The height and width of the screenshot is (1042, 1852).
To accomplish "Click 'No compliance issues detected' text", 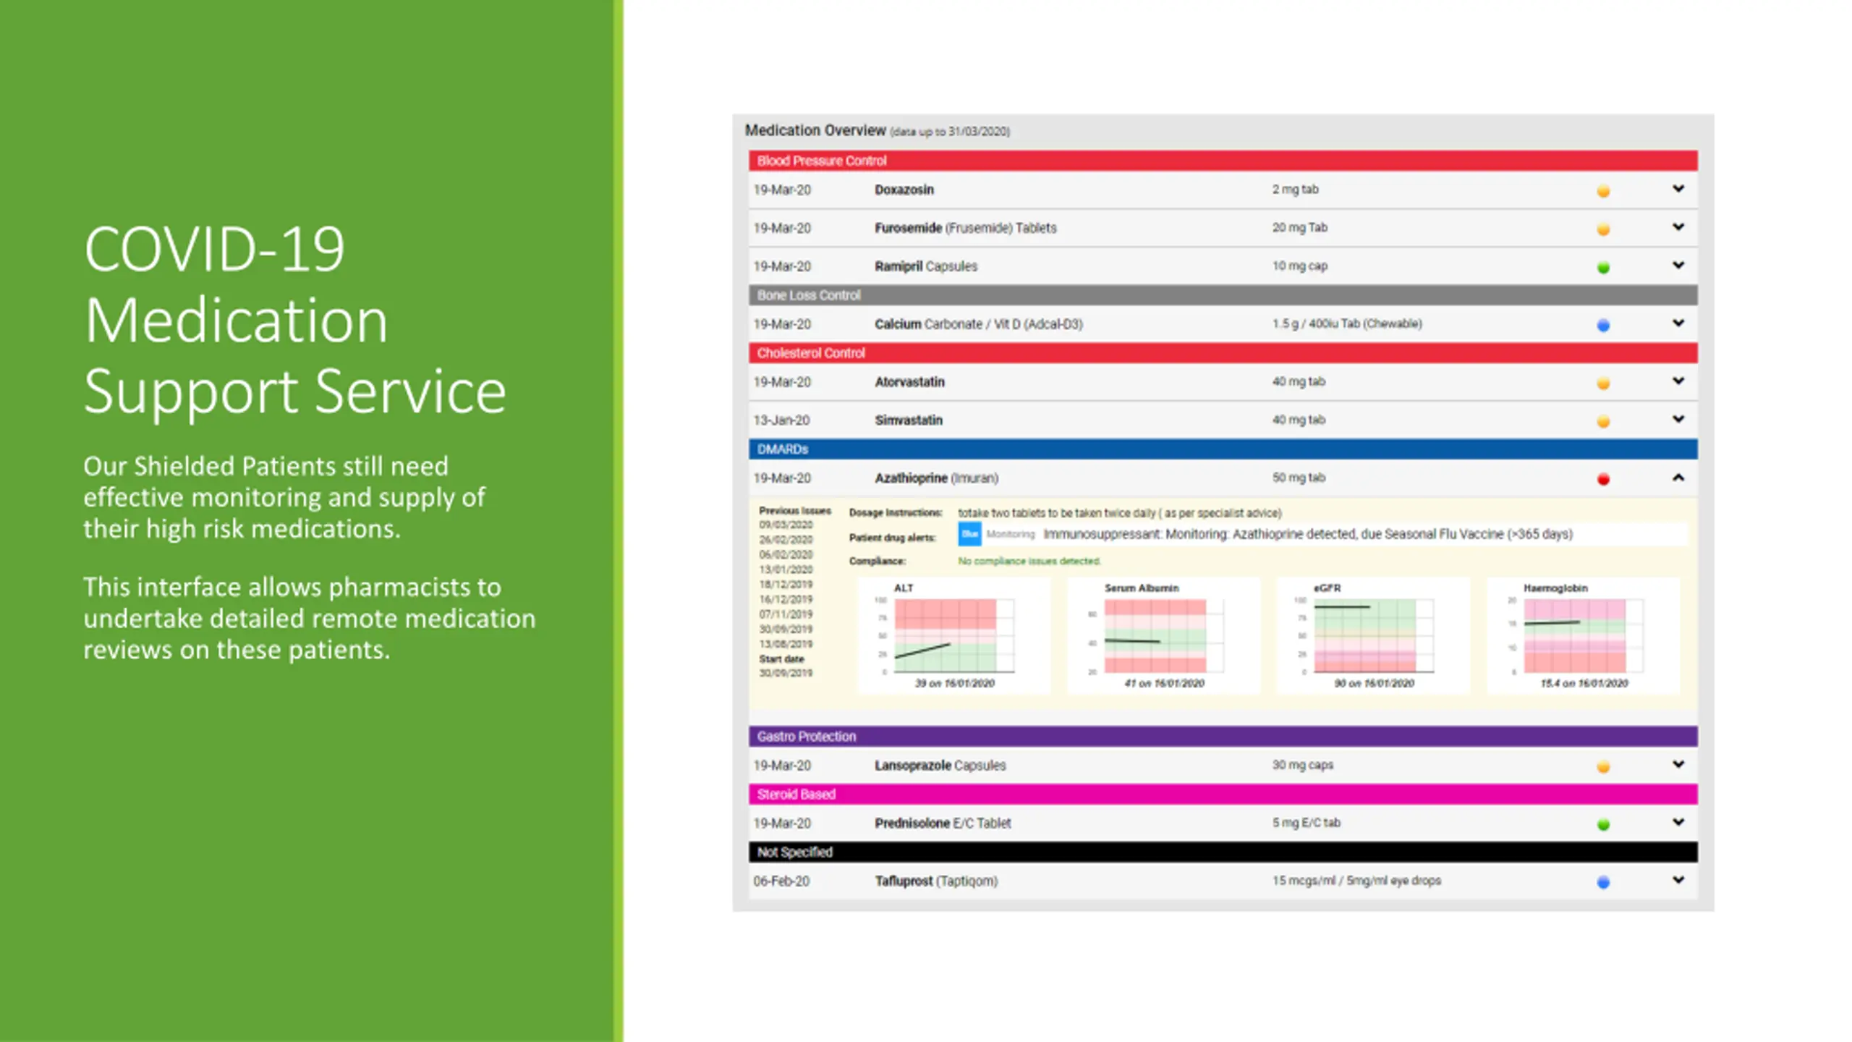I will [x=1029, y=561].
